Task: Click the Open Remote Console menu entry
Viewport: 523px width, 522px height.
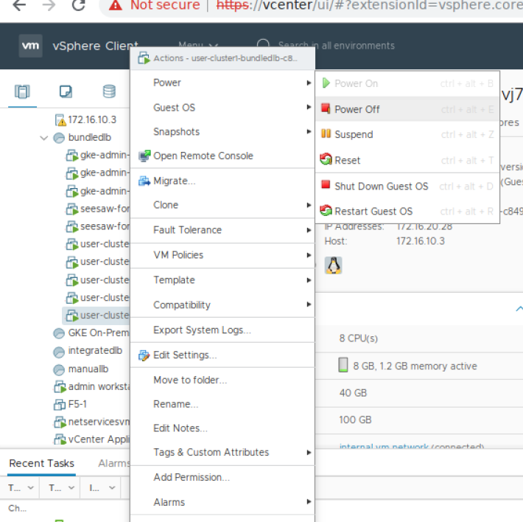Action: tap(203, 156)
